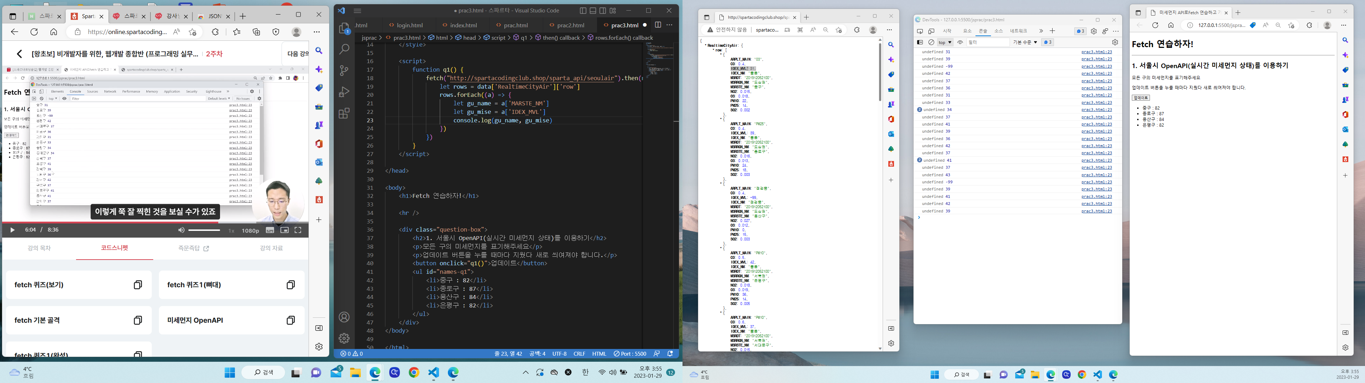The height and width of the screenshot is (383, 1365).
Task: Toggle live expression eye in DevTools console
Action: tap(960, 42)
